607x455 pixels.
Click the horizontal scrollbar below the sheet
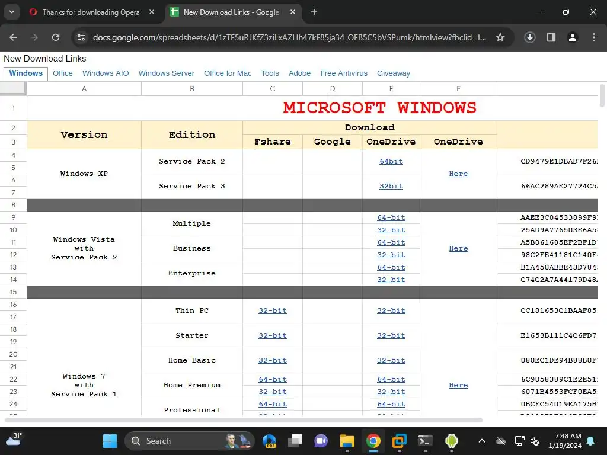[x=244, y=420]
